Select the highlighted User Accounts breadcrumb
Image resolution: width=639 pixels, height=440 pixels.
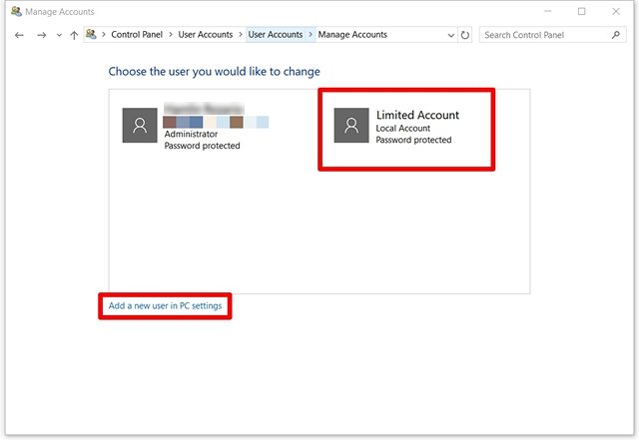pos(275,35)
